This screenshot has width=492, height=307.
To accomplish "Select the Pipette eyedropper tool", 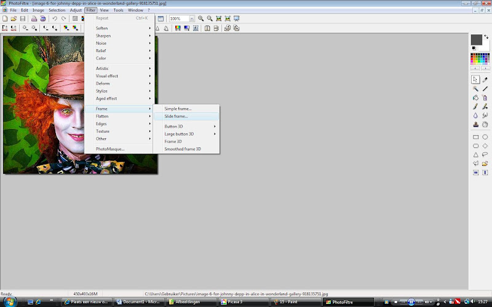I will point(485,80).
